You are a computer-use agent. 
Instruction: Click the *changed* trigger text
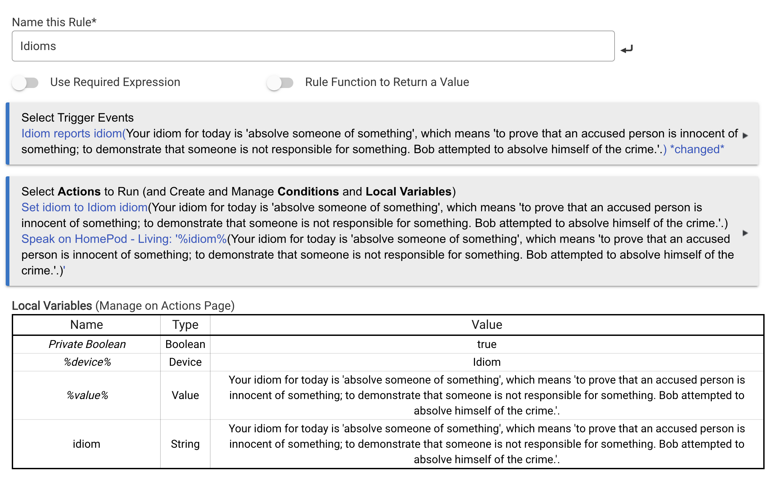click(697, 149)
